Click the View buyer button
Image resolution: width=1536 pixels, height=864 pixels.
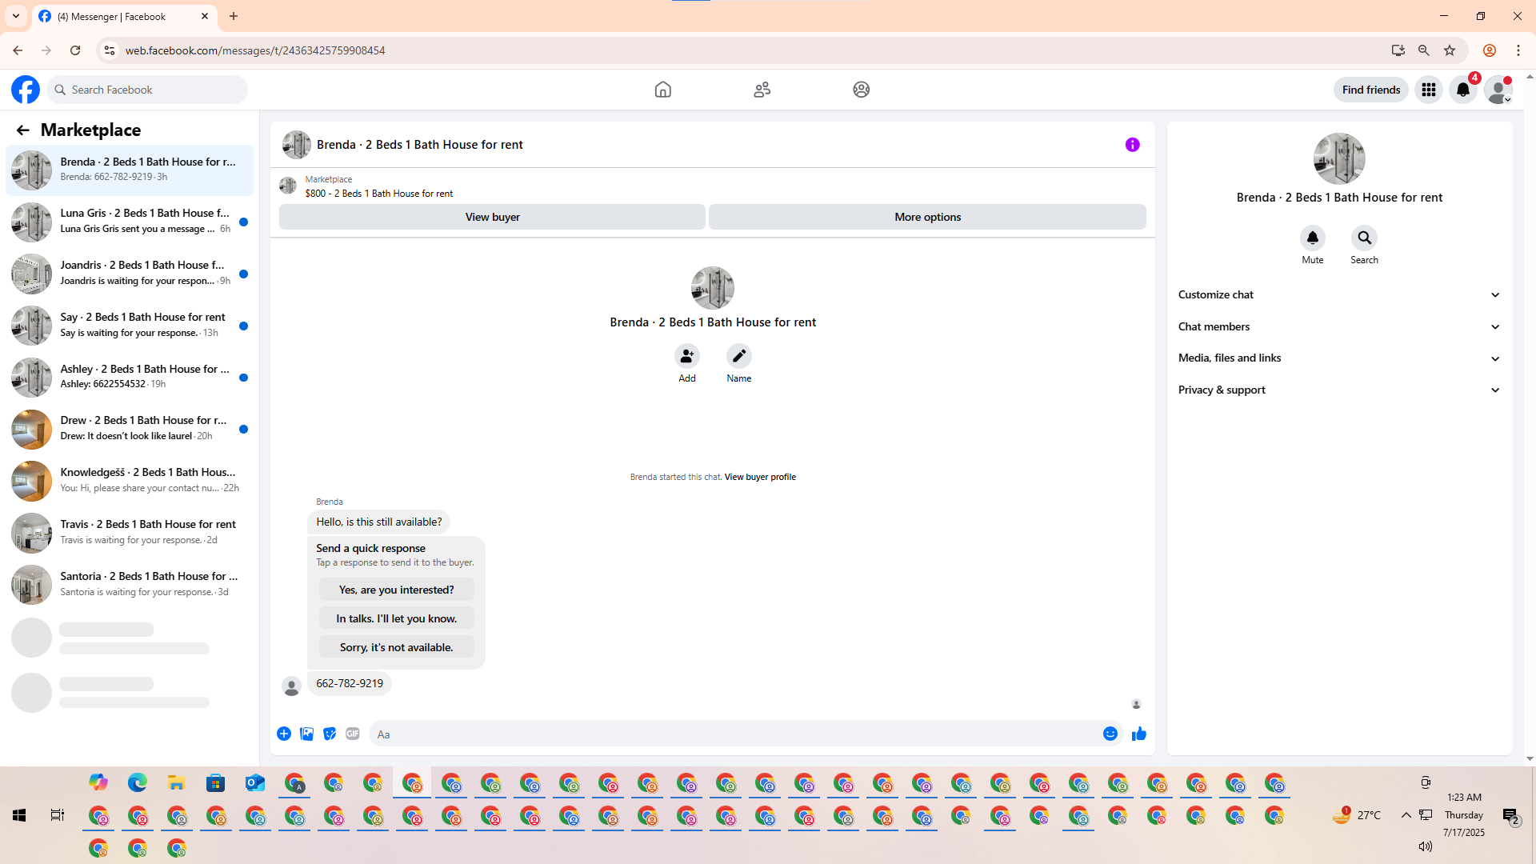[x=492, y=217]
